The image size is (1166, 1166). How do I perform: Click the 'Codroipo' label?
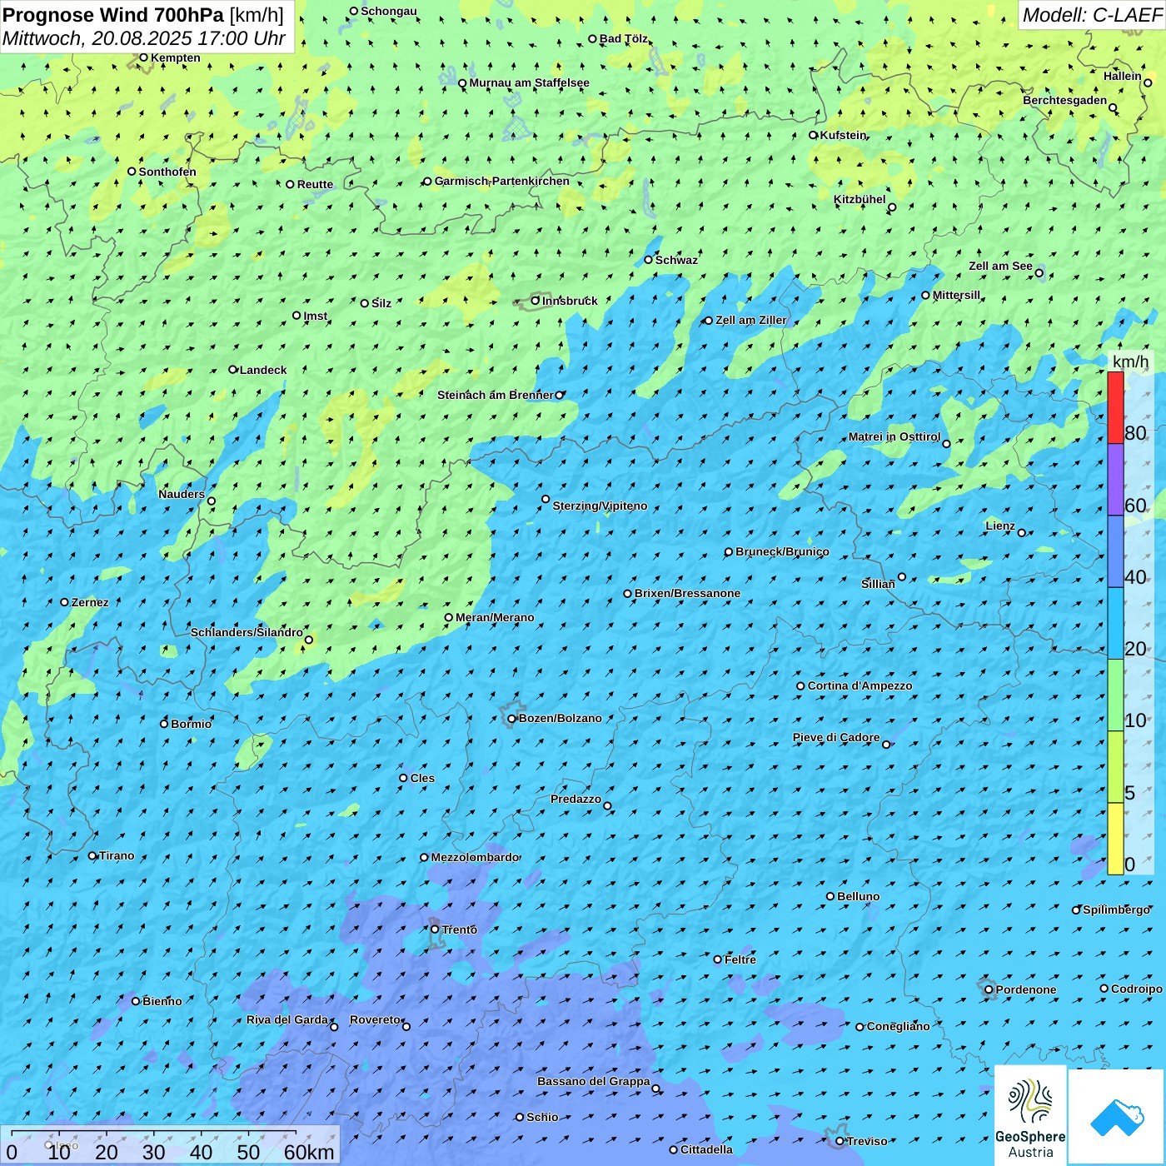tap(1136, 989)
